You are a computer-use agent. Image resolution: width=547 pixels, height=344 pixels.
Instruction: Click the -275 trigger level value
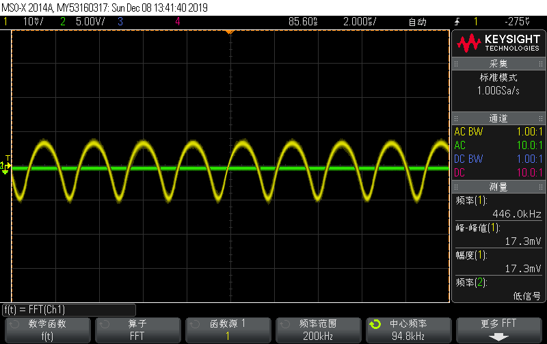click(x=518, y=22)
